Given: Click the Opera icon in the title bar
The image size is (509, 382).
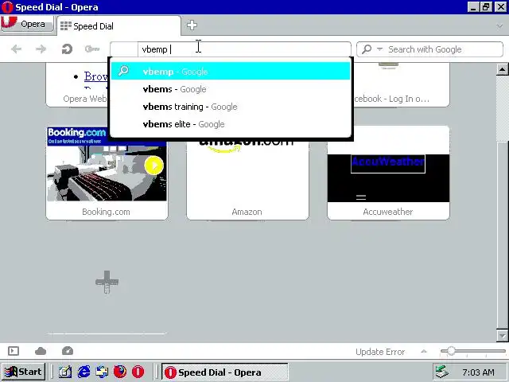Looking at the screenshot, I should [x=7, y=7].
